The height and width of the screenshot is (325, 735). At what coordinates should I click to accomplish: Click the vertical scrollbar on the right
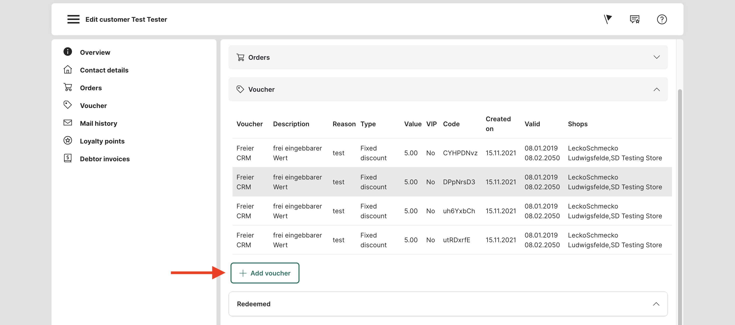point(680,200)
